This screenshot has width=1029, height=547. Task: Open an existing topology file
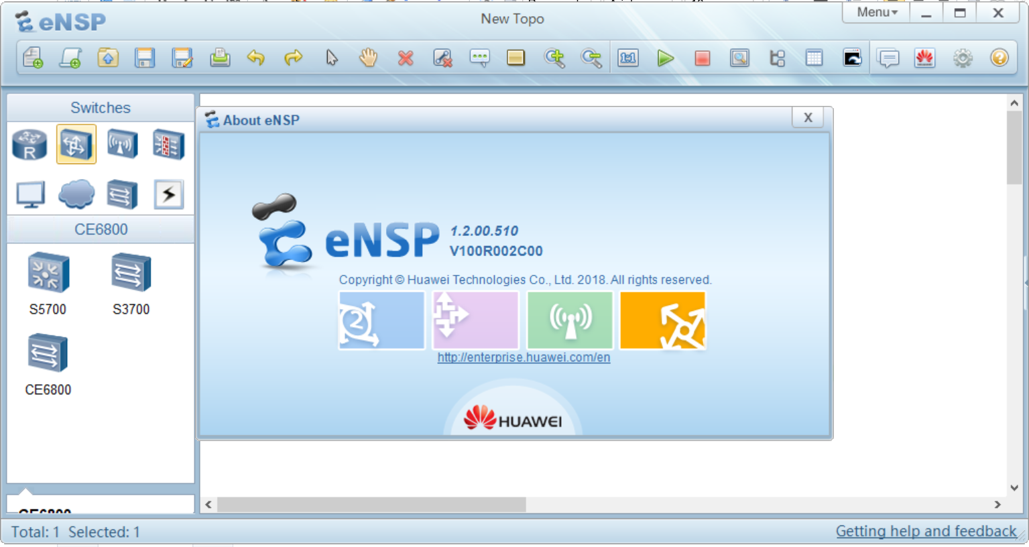point(108,58)
